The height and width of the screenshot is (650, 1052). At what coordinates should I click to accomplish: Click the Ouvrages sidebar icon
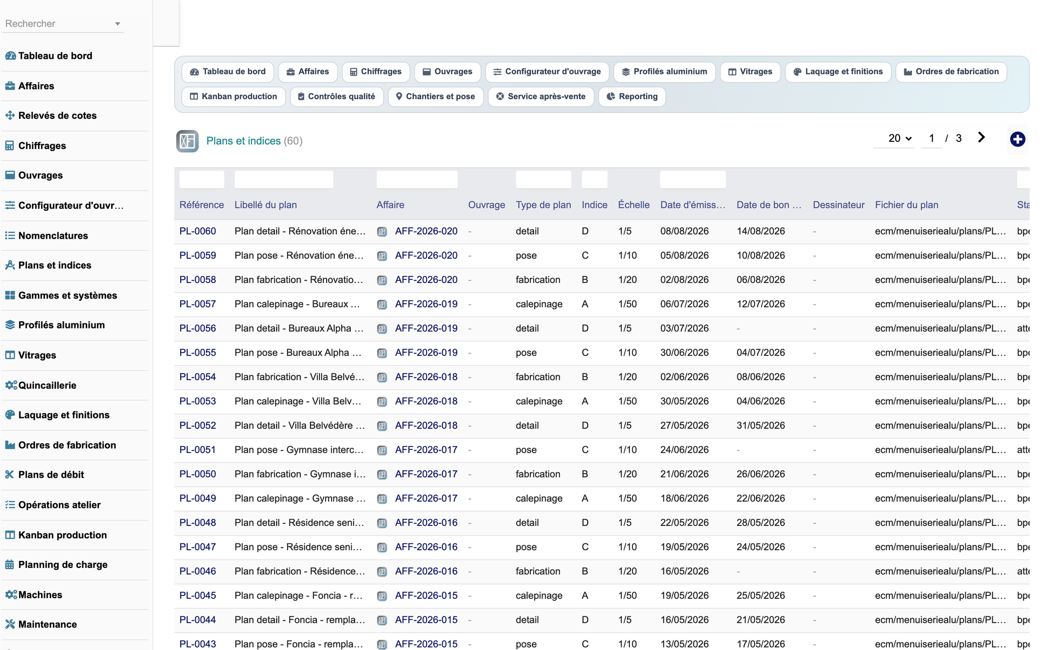pyautogui.click(x=10, y=175)
